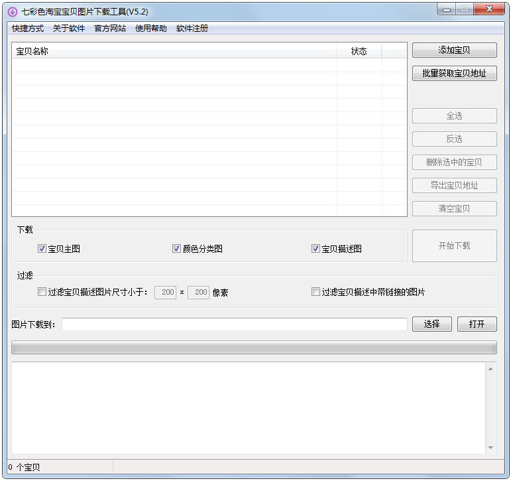Click the app icon in title bar
This screenshot has width=511, height=481.
tap(12, 12)
